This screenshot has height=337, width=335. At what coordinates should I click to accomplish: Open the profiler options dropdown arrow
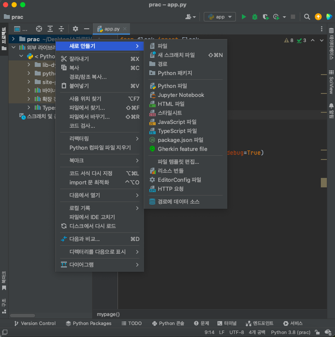click(284, 17)
